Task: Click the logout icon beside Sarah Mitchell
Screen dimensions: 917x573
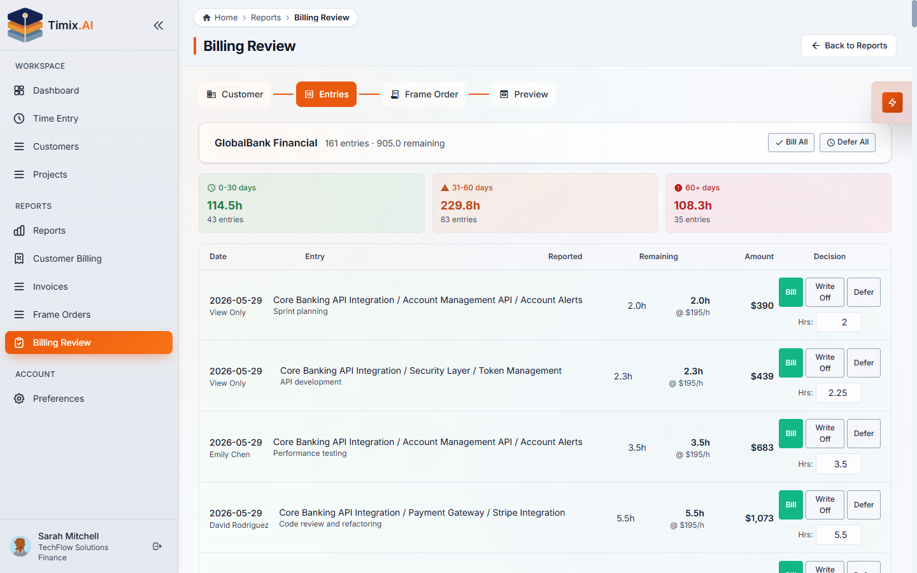Action: point(157,546)
